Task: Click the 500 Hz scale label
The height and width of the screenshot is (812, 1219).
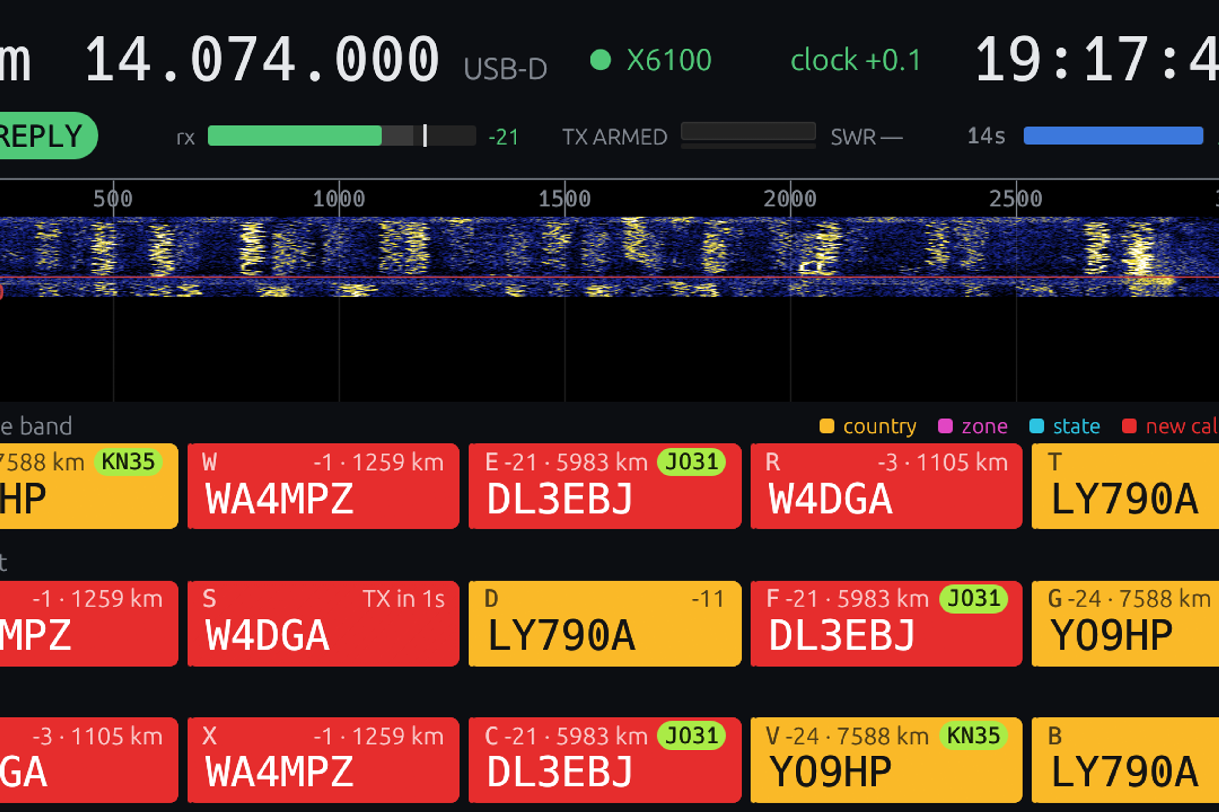Action: (113, 199)
